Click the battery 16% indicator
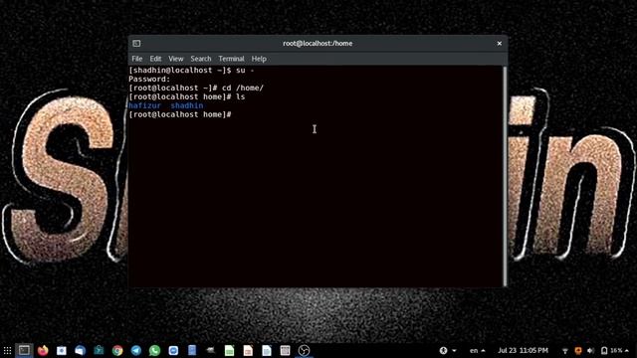Screen dimensions: 637x358 click(612, 350)
